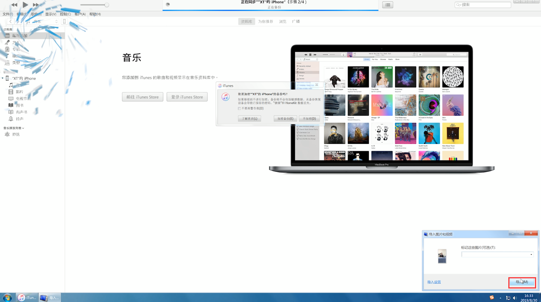
Task: Show hidden system tray icons
Action: 501,298
